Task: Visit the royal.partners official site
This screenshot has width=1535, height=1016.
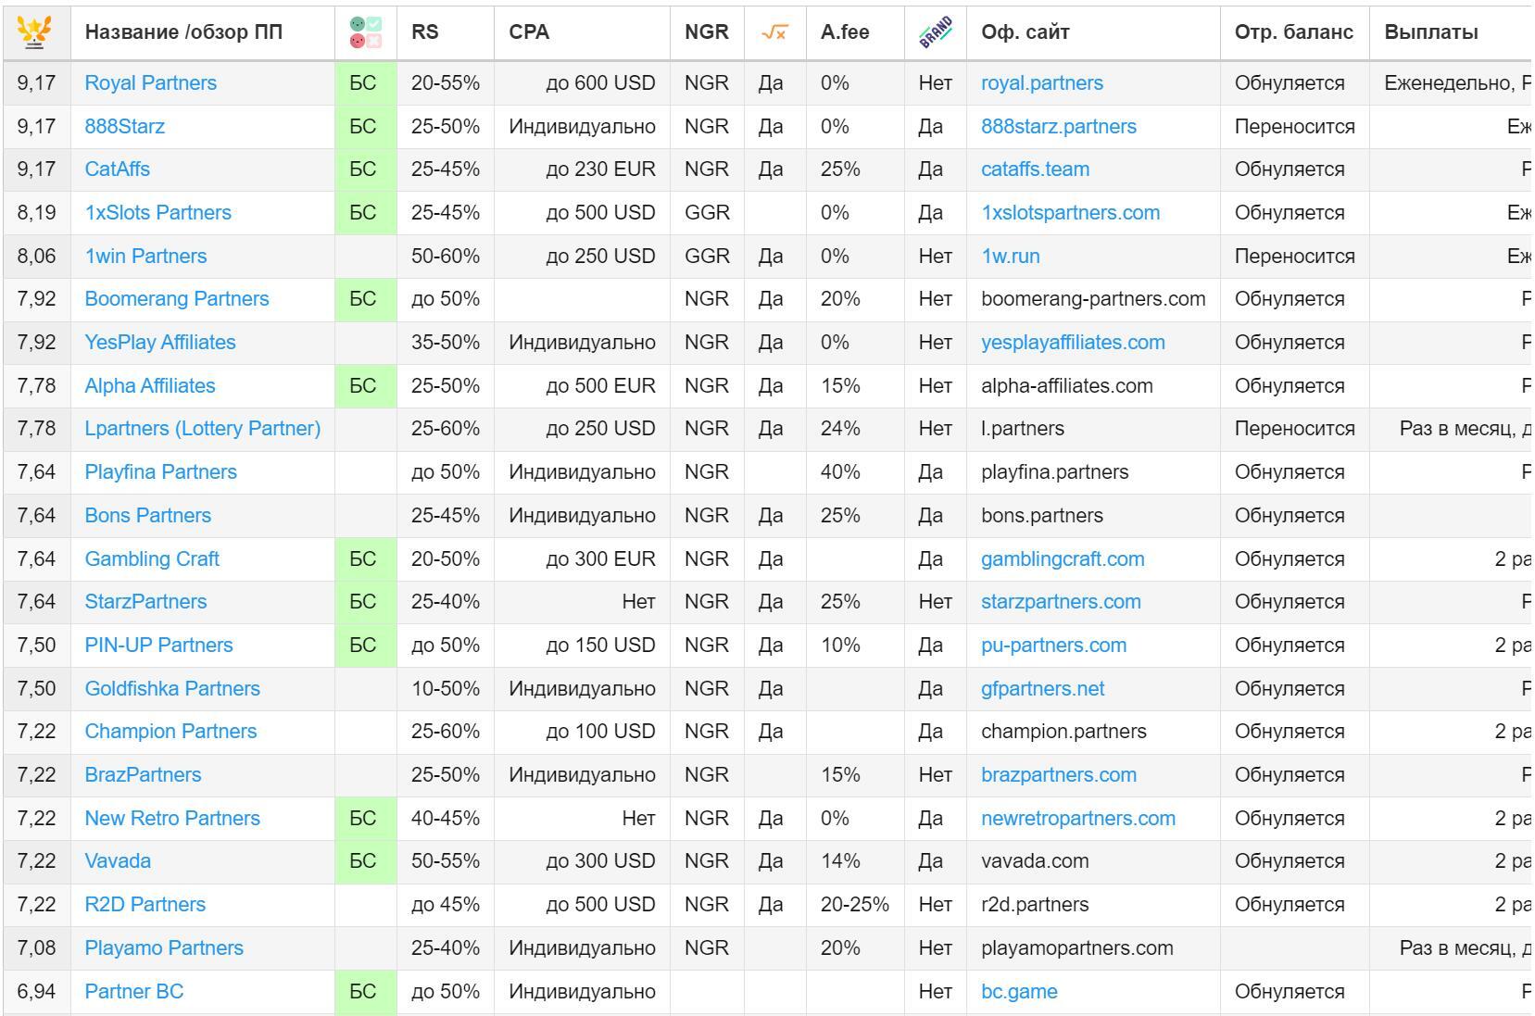Action: (x=1042, y=82)
